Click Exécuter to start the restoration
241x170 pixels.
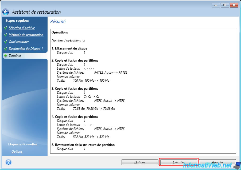(x=178, y=162)
